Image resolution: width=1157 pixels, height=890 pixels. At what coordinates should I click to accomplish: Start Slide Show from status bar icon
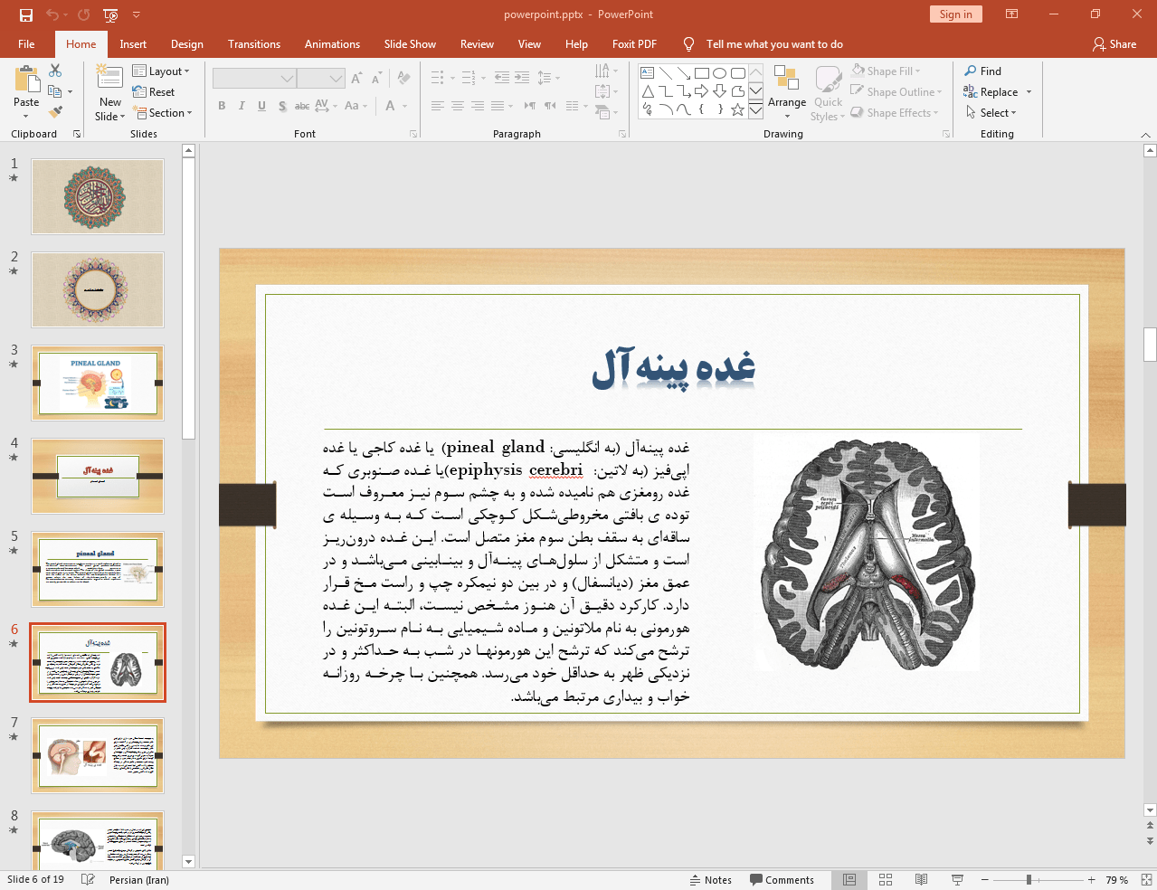[x=957, y=880]
